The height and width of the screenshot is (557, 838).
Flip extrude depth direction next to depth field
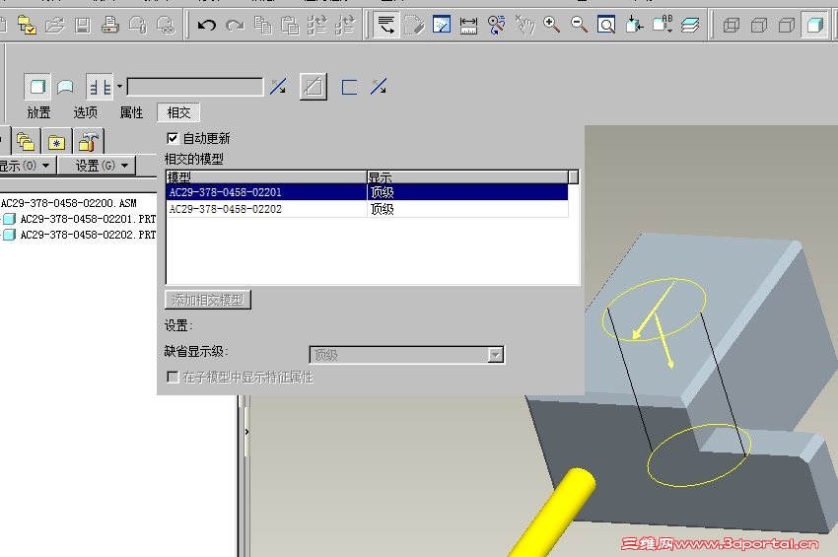tap(278, 87)
